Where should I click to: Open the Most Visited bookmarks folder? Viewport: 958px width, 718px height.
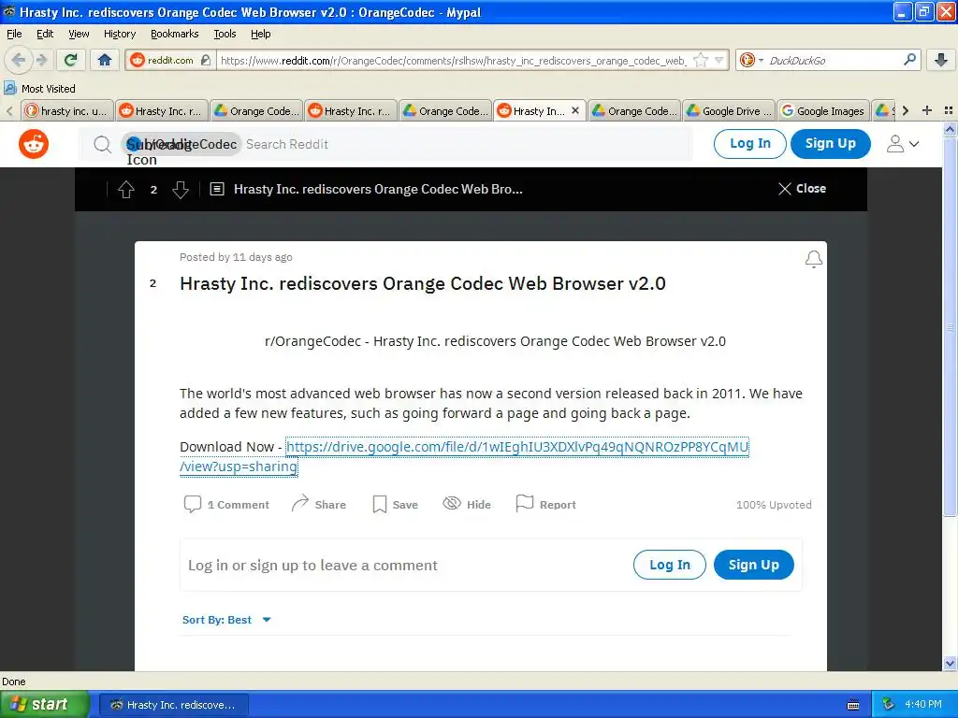click(39, 89)
